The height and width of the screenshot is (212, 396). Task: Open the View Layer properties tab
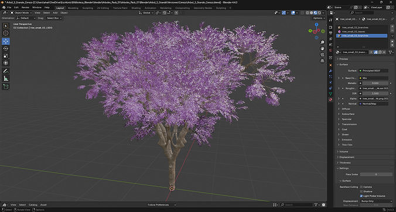pos(330,39)
